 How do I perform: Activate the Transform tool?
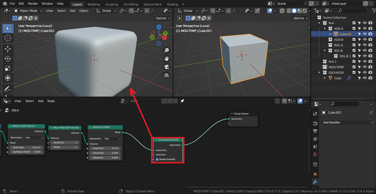coord(8,78)
